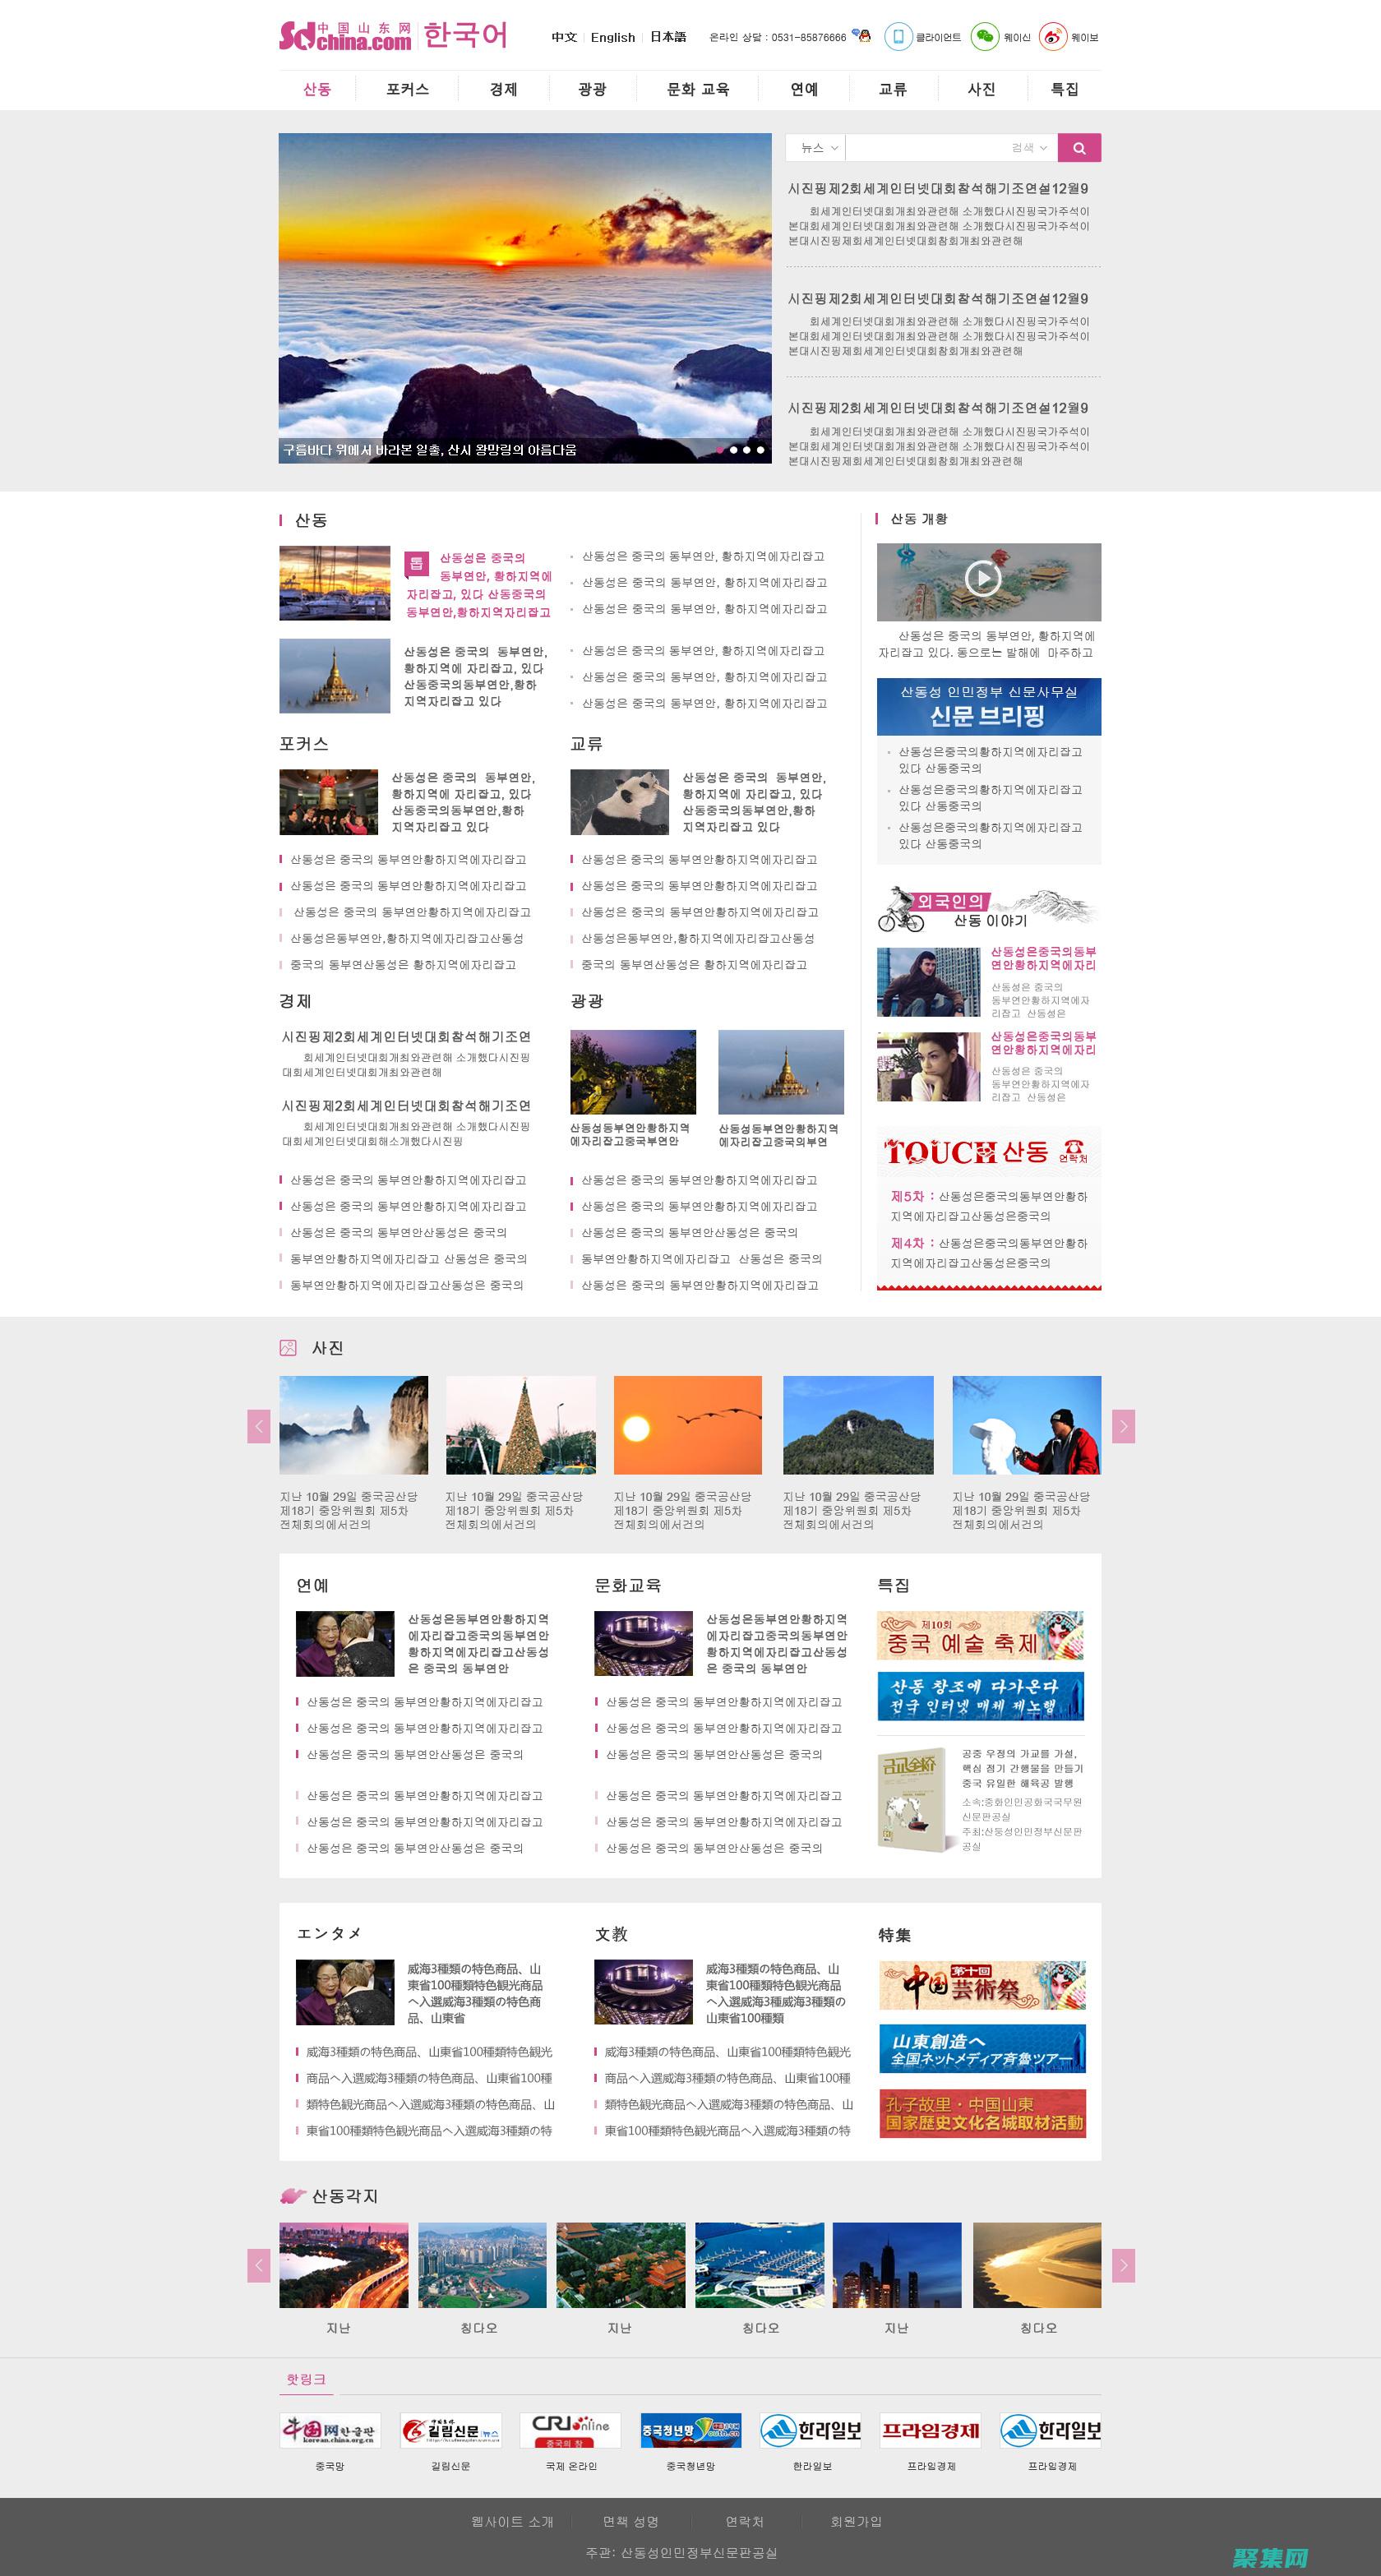Viewport: 1381px width, 2576px height.
Task: Click the SDchina.com site logo
Action: [x=345, y=37]
